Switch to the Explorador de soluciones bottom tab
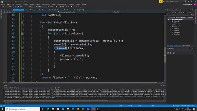Image resolution: width=197 pixels, height=111 pixels. click(174, 45)
